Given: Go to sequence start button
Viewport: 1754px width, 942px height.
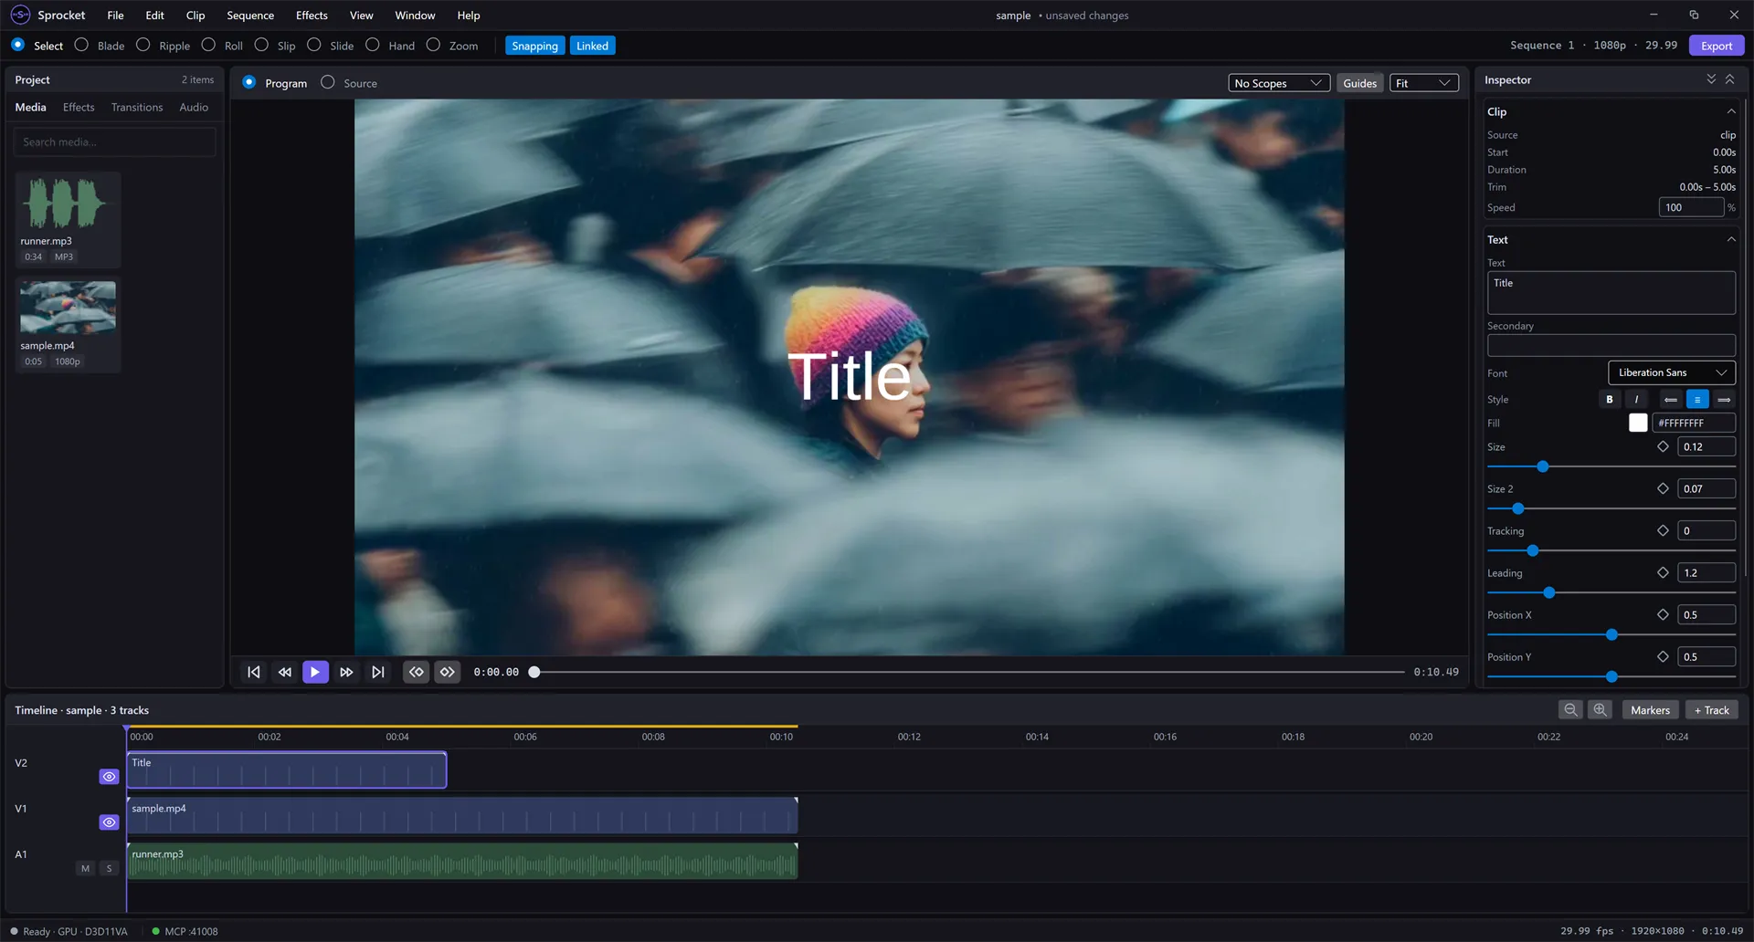Looking at the screenshot, I should [x=254, y=672].
